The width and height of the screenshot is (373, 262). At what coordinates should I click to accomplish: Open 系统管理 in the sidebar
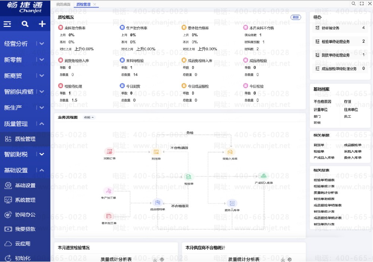click(x=25, y=200)
